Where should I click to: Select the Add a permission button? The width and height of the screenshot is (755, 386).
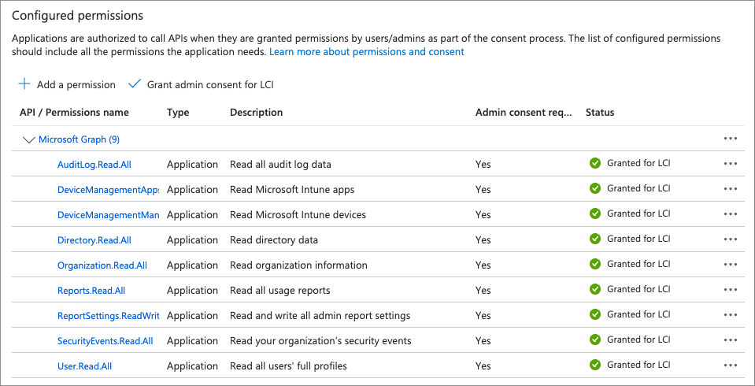click(x=67, y=84)
